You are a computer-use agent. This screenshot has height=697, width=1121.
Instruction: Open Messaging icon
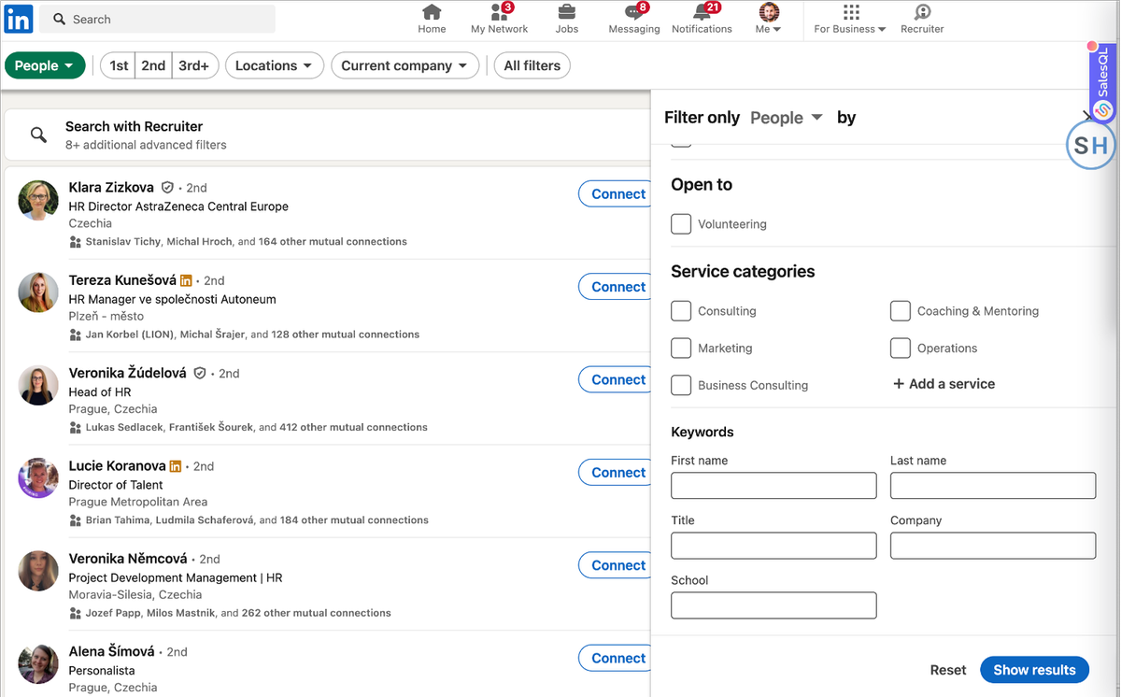coord(633,12)
